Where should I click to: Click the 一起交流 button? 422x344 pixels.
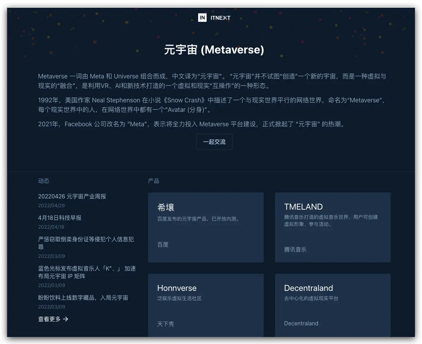click(x=214, y=142)
